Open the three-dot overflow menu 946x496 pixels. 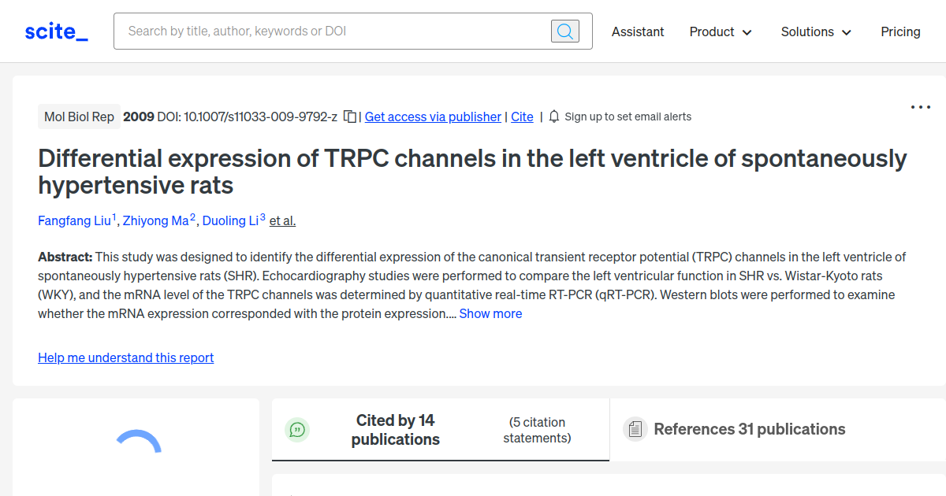[x=920, y=107]
